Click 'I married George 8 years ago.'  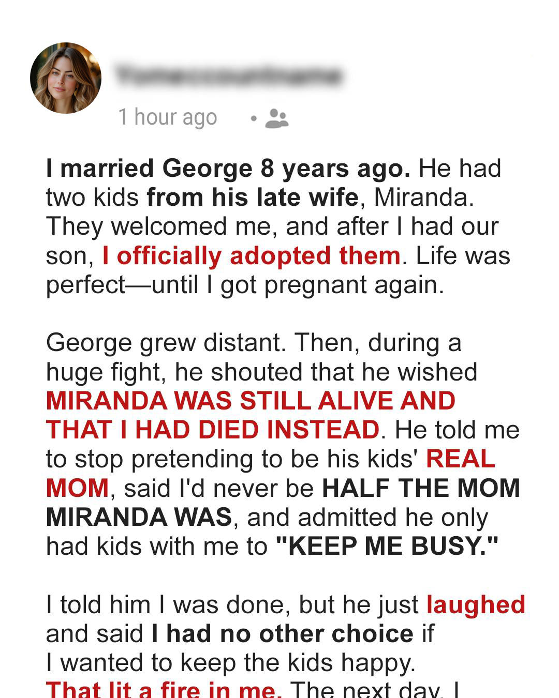228,169
